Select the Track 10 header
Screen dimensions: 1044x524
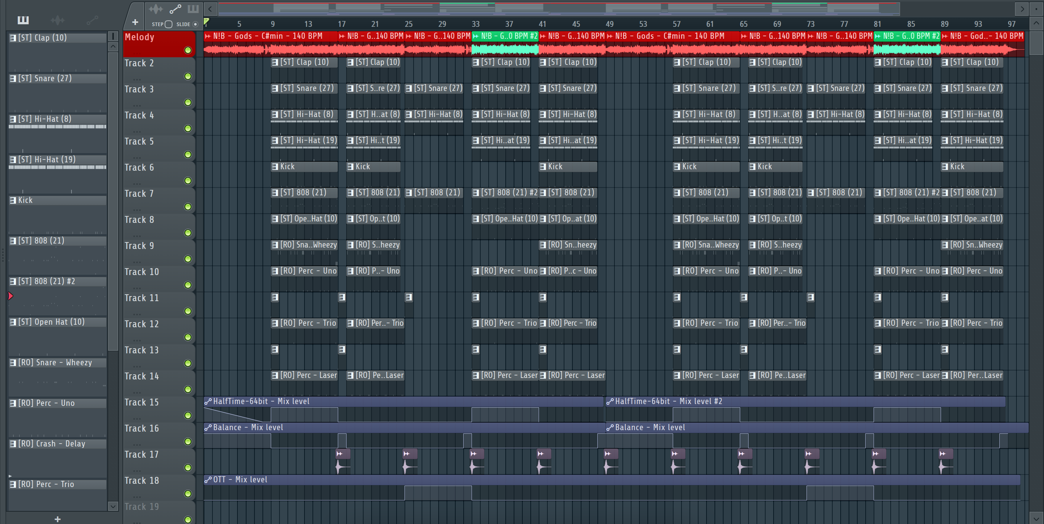[159, 278]
